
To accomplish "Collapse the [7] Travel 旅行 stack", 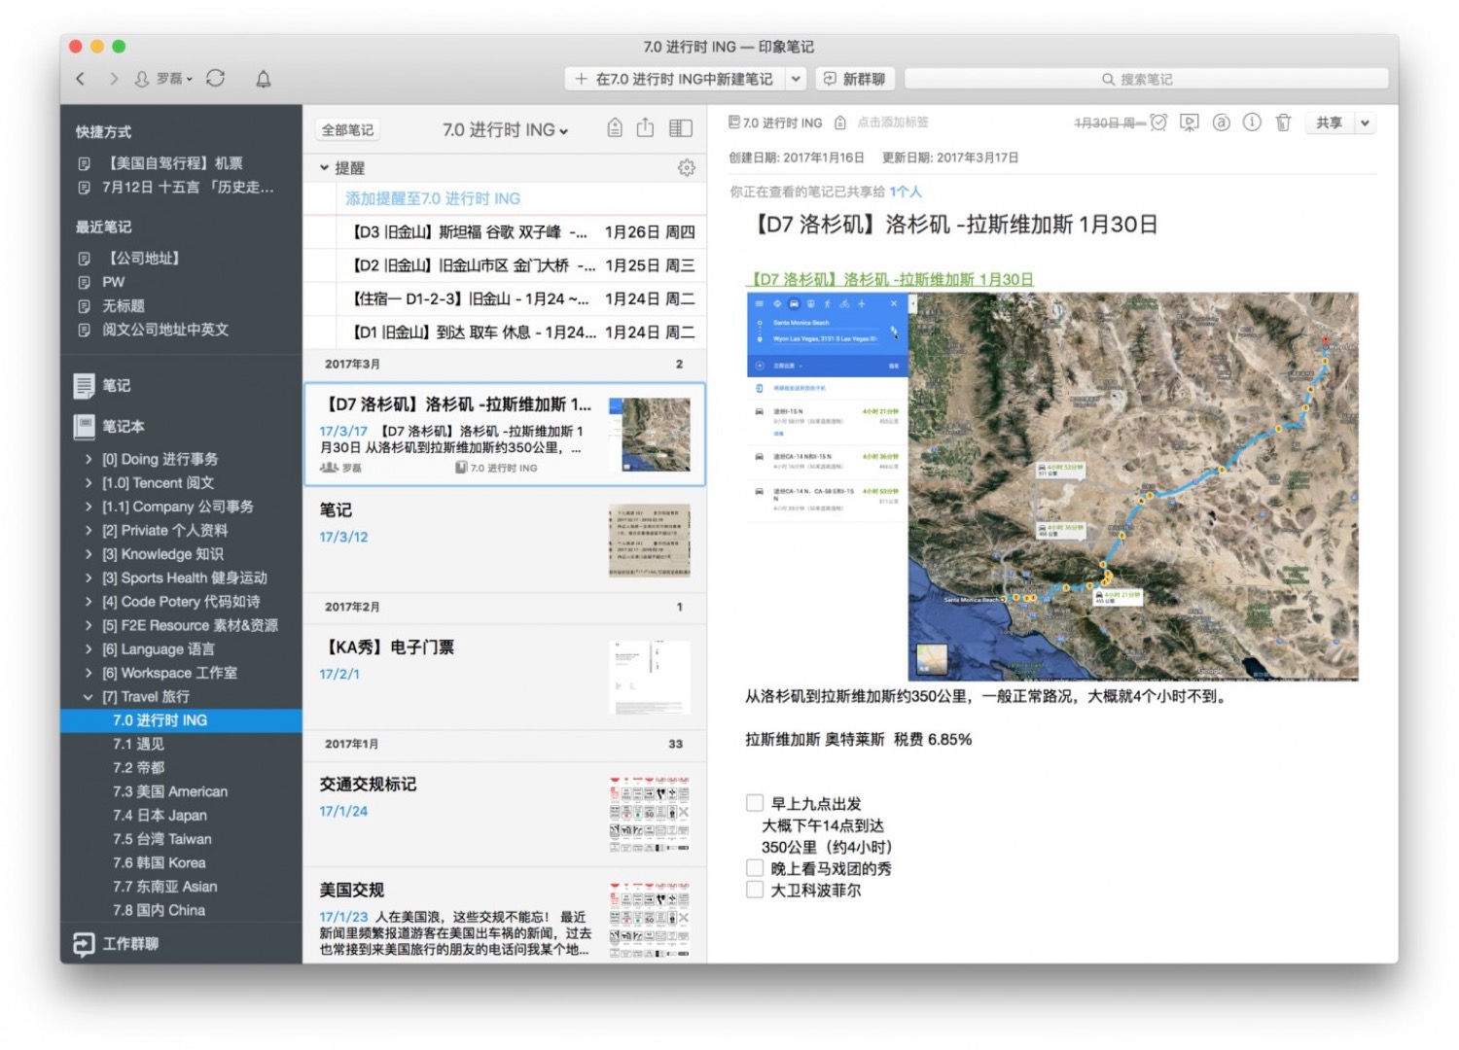I will click(89, 697).
